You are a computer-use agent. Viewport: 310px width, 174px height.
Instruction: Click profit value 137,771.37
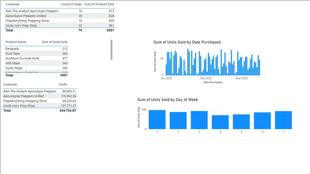(68, 106)
